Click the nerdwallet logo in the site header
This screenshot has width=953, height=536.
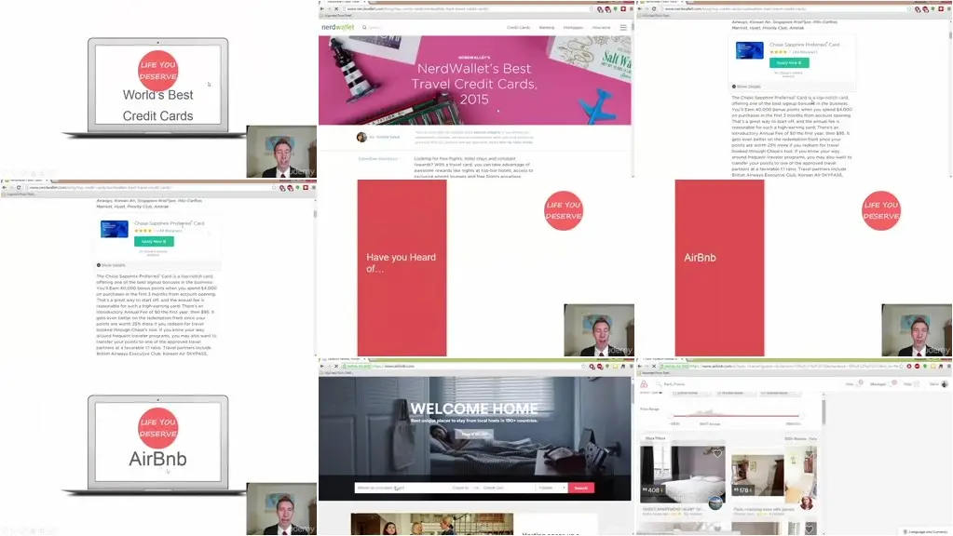(337, 27)
